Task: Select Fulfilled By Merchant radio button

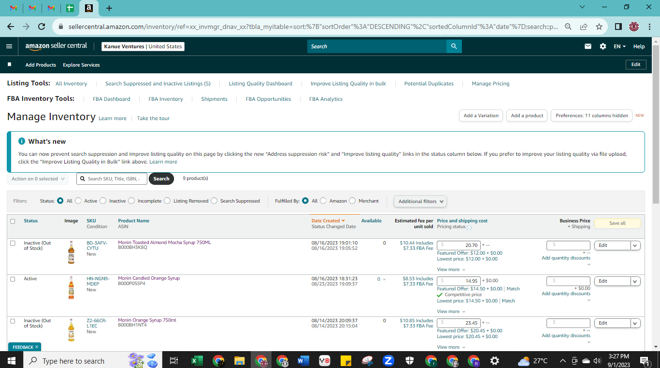Action: 352,201
